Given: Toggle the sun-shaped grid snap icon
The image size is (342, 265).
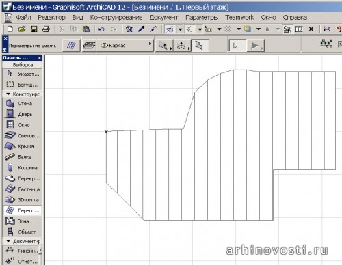Looking at the screenshot, I should (x=228, y=29).
